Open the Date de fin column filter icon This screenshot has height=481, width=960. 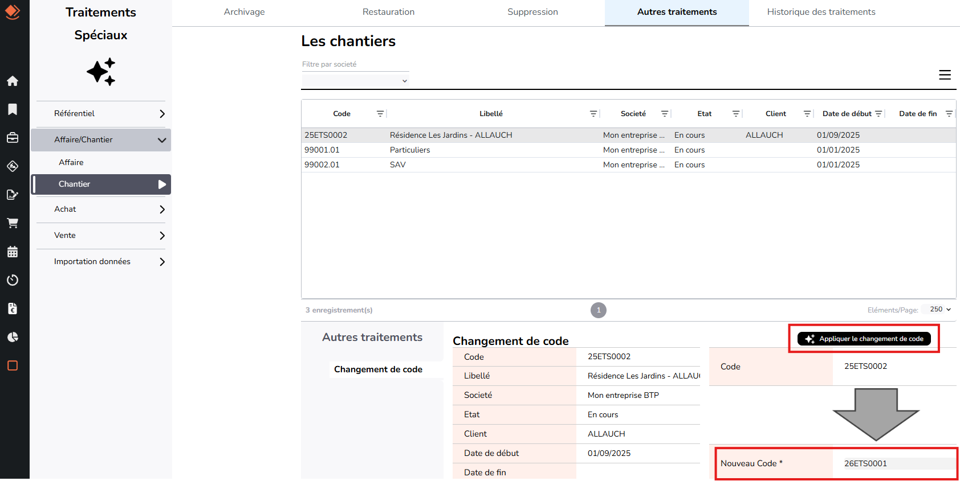coord(949,114)
